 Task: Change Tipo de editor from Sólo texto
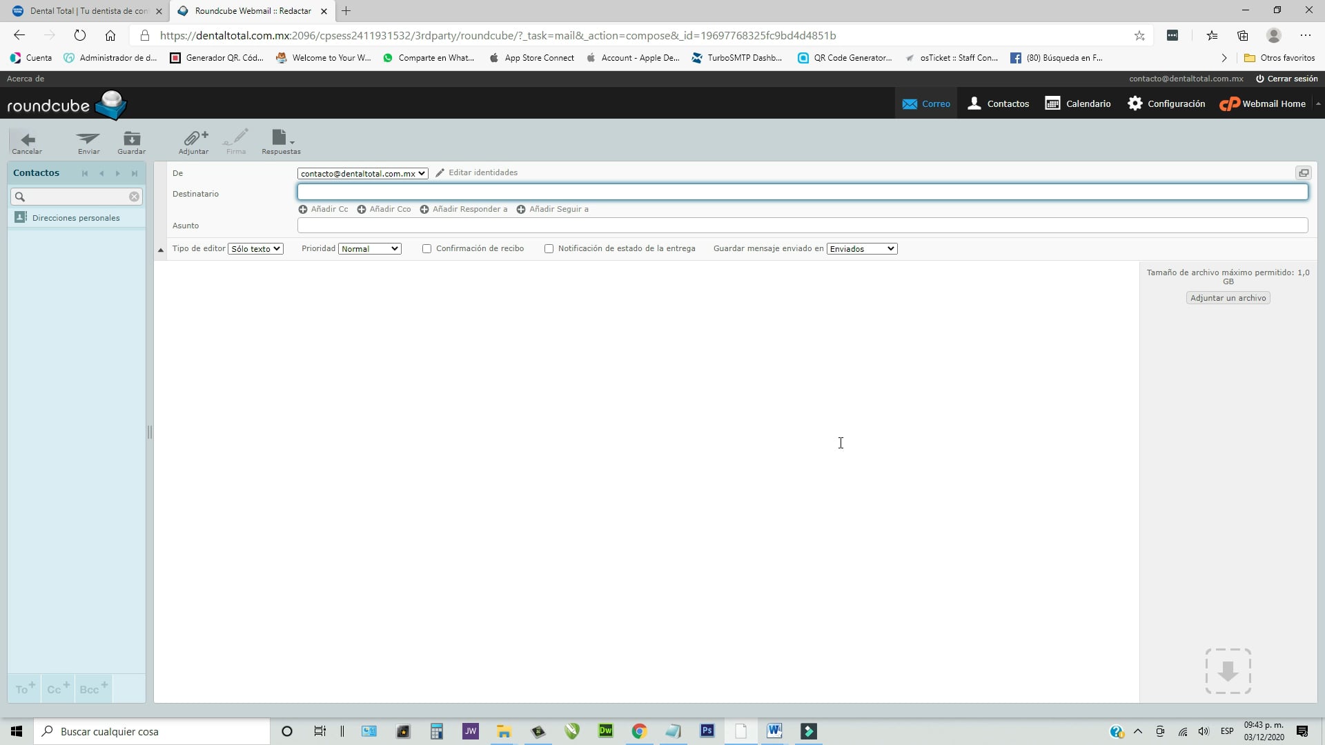255,248
